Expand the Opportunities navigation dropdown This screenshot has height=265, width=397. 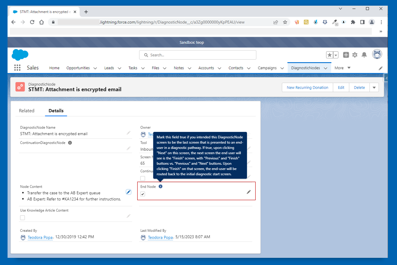(96, 68)
